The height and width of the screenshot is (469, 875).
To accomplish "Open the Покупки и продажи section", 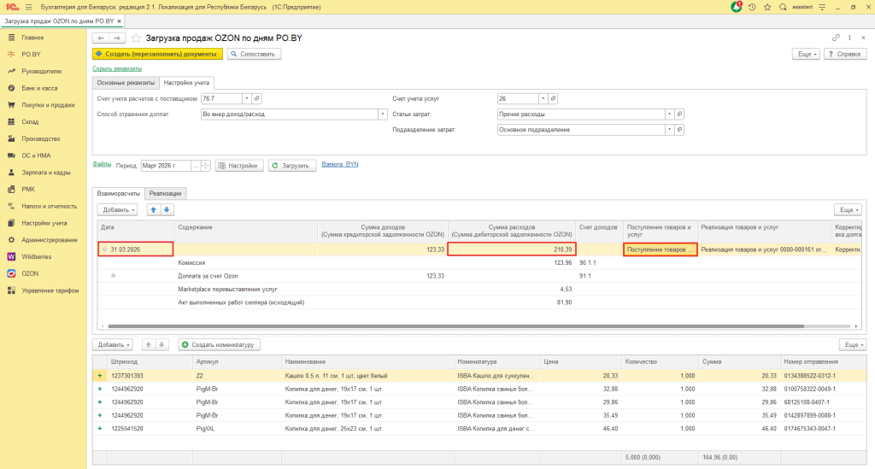I will pyautogui.click(x=48, y=105).
